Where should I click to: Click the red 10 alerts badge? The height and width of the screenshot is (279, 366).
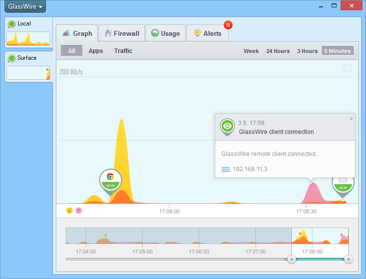228,25
